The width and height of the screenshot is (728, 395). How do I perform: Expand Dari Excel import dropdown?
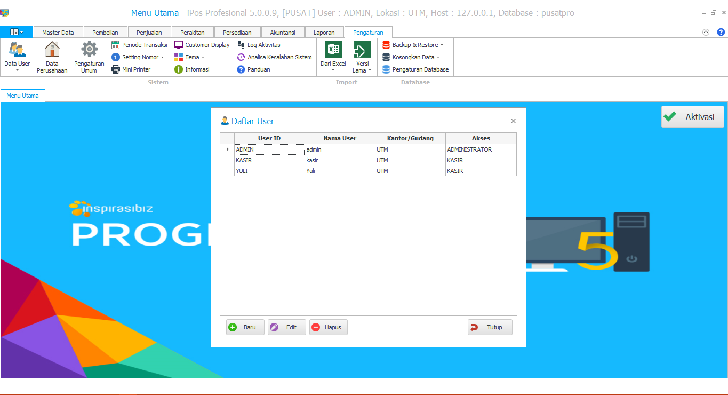pos(333,70)
